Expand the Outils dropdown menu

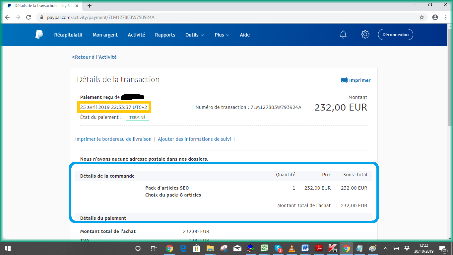click(x=194, y=35)
